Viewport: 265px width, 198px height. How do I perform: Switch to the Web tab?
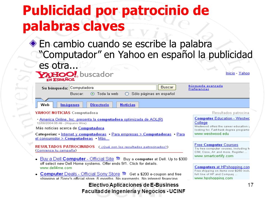point(45,105)
